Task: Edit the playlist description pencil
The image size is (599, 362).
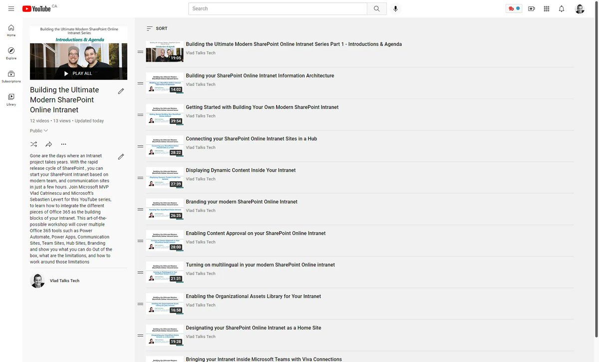Action: tap(121, 157)
